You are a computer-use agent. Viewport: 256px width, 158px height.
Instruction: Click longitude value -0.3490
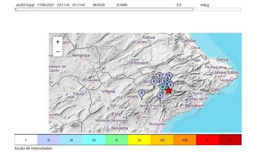[x=121, y=5]
